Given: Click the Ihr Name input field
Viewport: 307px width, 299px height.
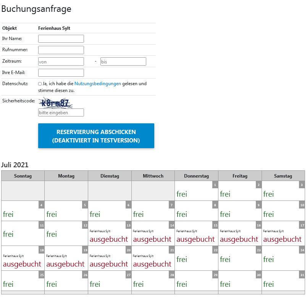Looking at the screenshot, I should (x=61, y=39).
